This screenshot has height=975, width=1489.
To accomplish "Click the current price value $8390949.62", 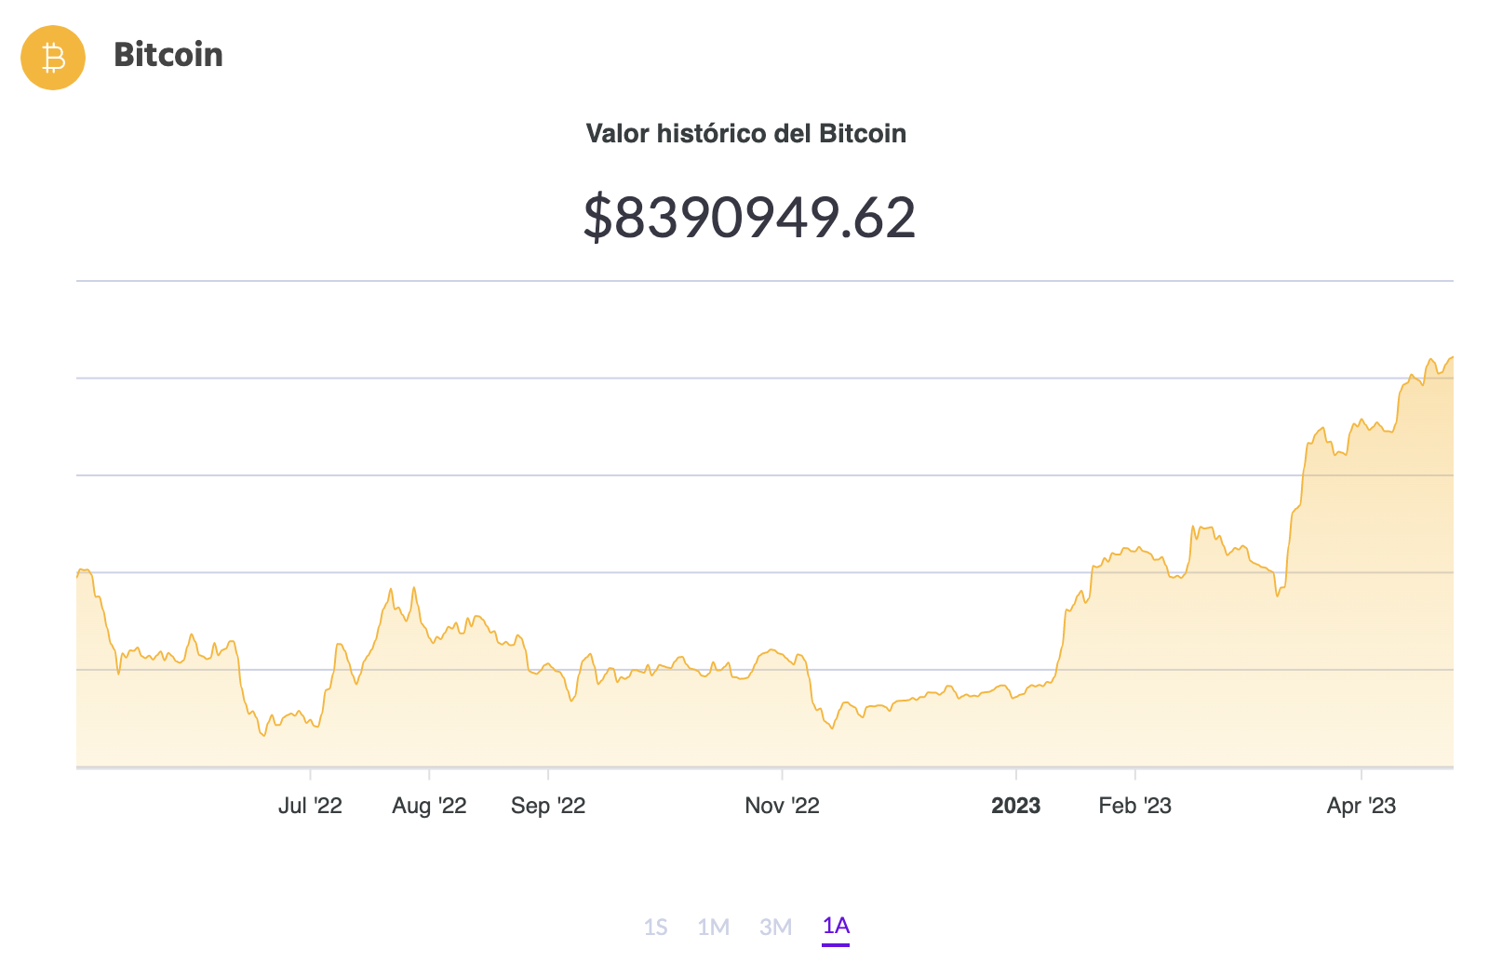I will click(748, 219).
